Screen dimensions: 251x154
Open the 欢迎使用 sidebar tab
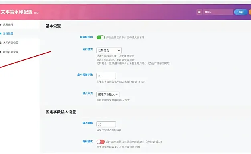tap(8, 24)
